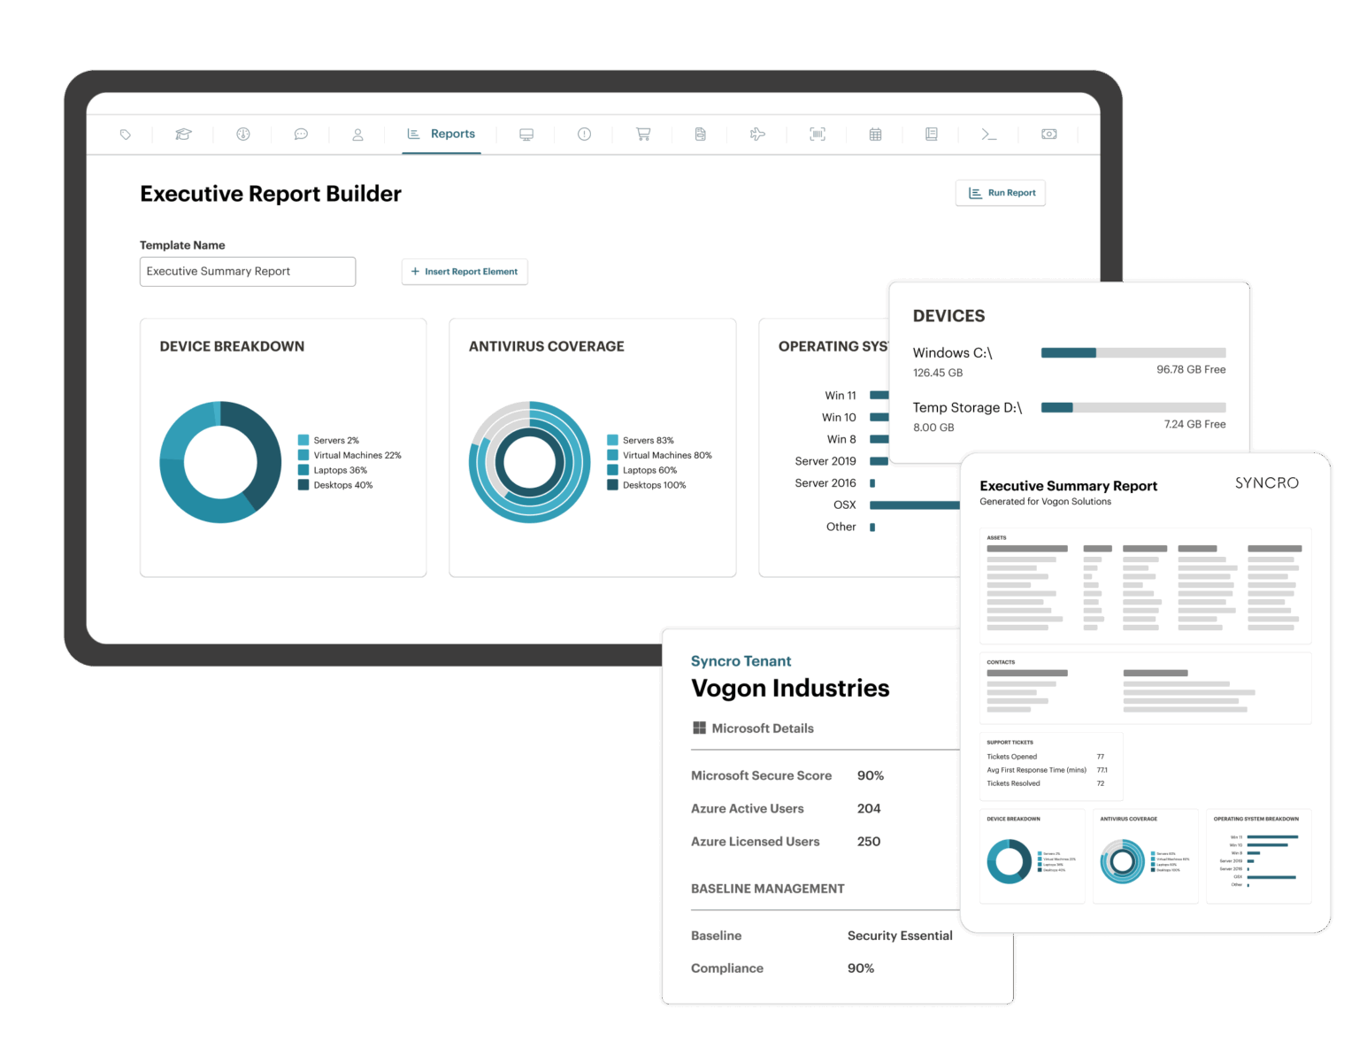
Task: Click the airplane icon in navigation
Action: click(x=757, y=135)
